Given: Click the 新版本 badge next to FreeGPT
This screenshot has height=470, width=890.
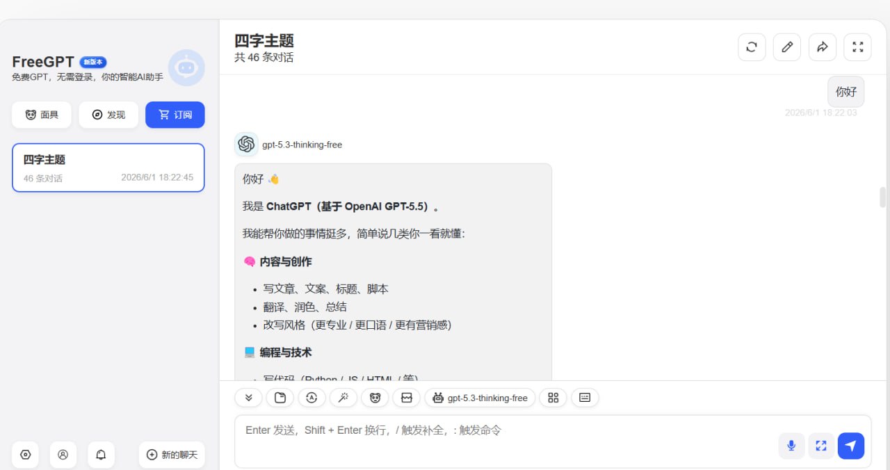Looking at the screenshot, I should [93, 62].
